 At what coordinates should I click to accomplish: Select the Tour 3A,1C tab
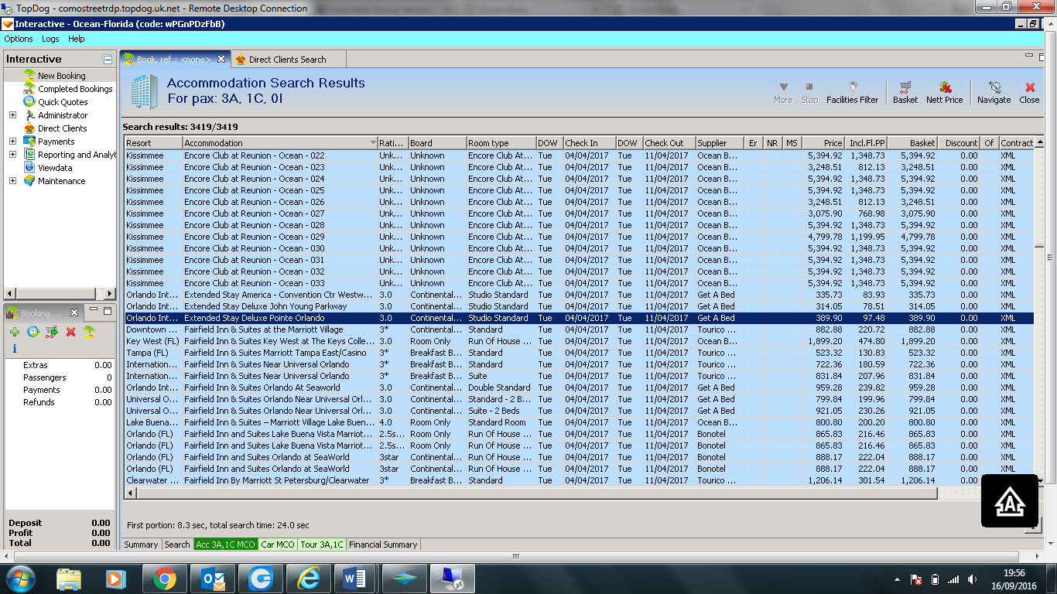point(322,544)
